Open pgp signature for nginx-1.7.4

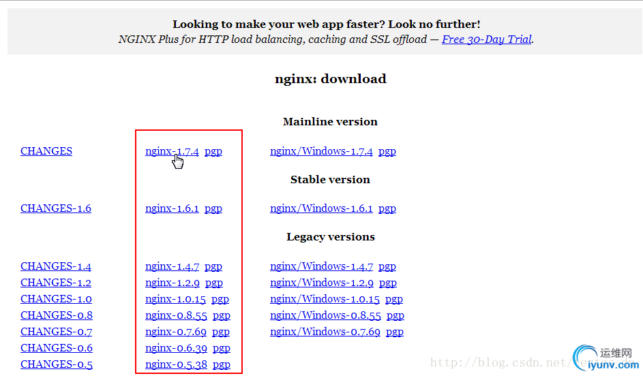pos(213,151)
